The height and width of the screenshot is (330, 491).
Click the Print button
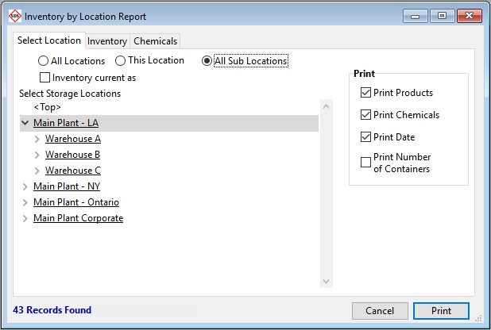click(x=441, y=310)
